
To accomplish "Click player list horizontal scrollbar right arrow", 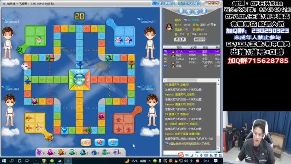I will [x=218, y=80].
